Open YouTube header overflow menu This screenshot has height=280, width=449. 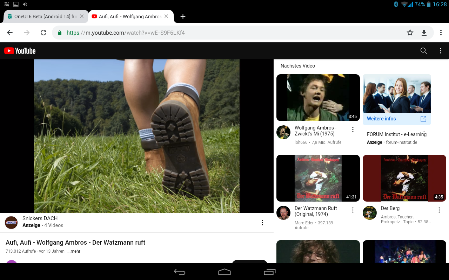[441, 51]
